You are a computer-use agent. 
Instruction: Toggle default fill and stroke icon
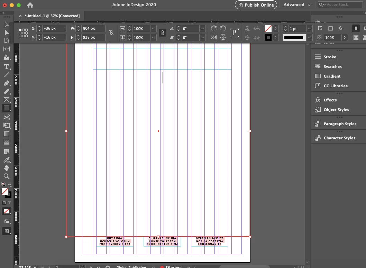click(x=3, y=184)
